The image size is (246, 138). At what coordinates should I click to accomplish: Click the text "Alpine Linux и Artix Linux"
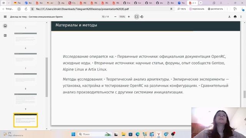[85, 69]
